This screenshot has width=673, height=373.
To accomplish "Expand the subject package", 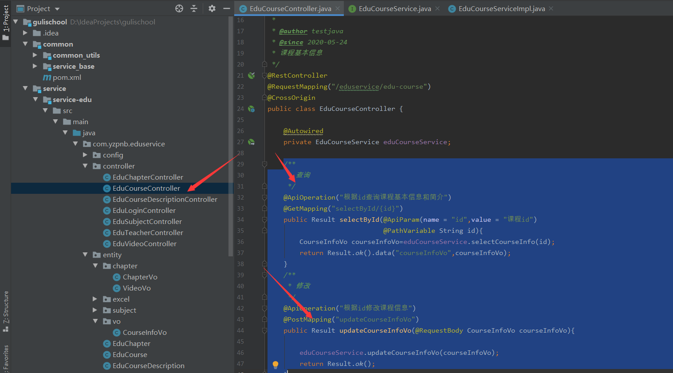I will pos(95,310).
